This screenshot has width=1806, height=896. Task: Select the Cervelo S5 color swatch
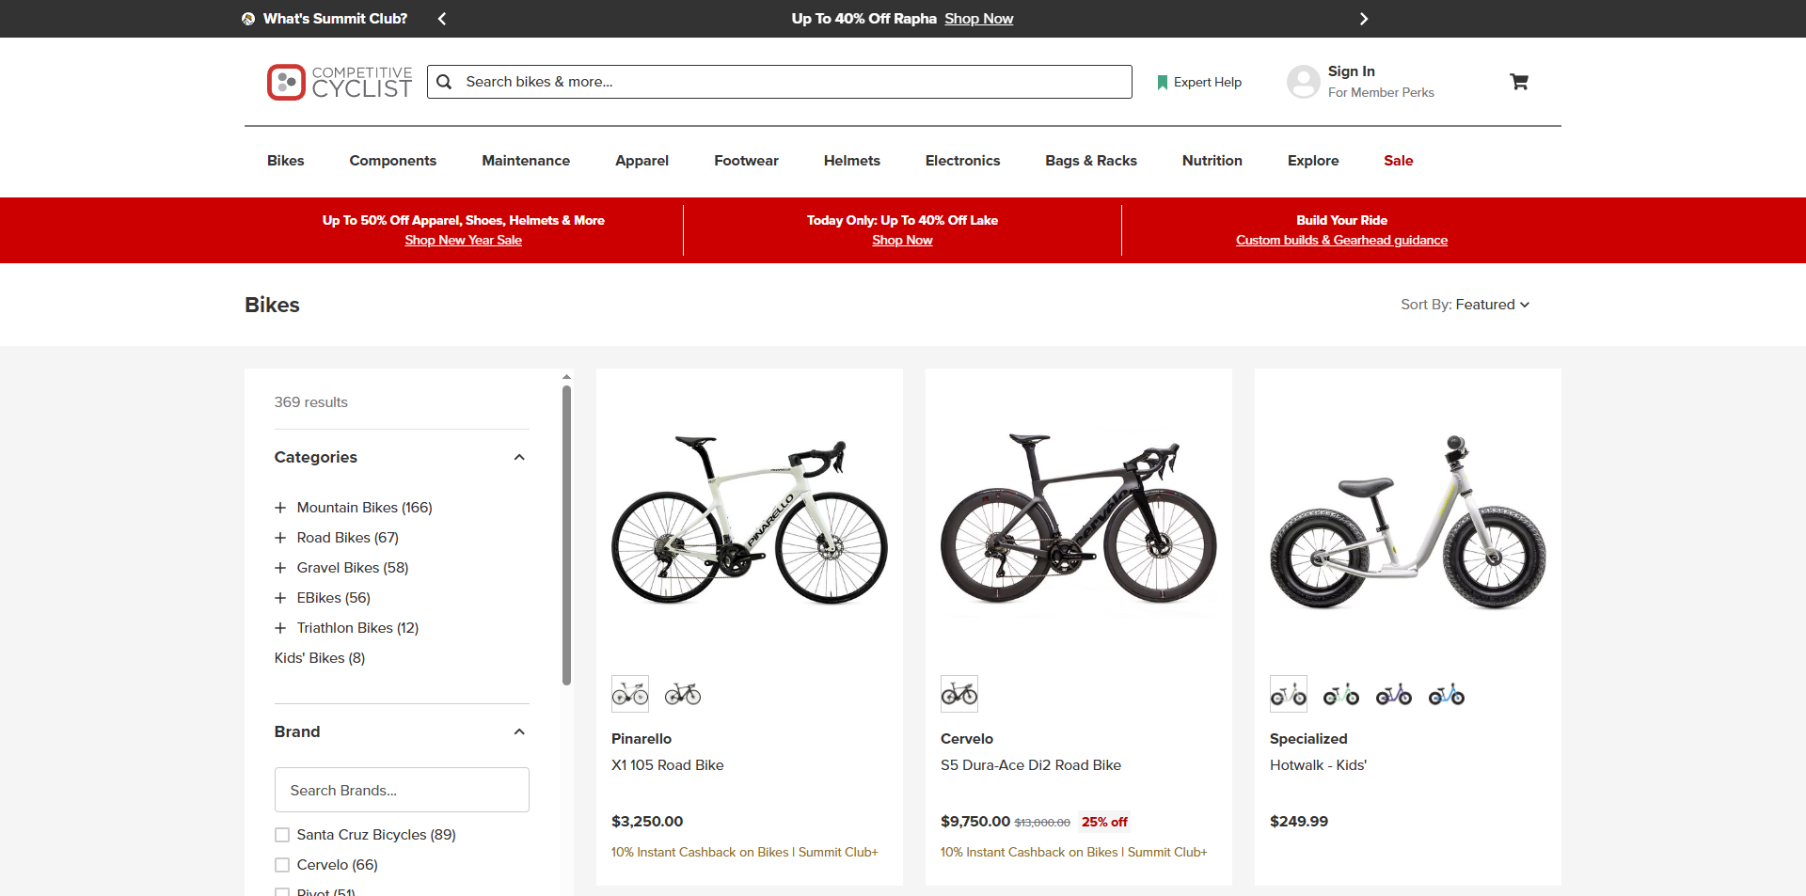point(959,694)
